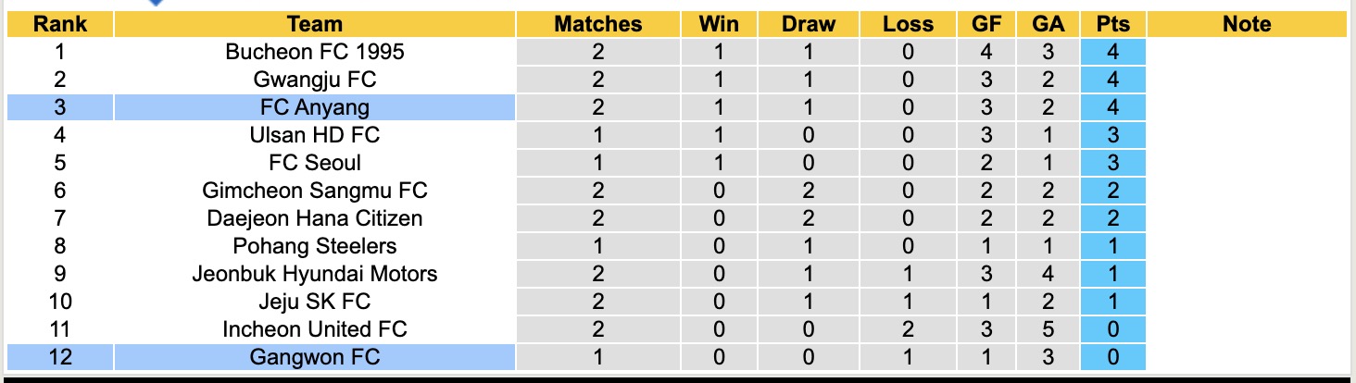Image resolution: width=1356 pixels, height=383 pixels.
Task: Click Daejeon Hana Citizen team name
Action: pos(315,218)
